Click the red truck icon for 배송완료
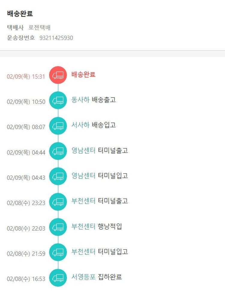This screenshot has height=295, width=225. [x=58, y=75]
